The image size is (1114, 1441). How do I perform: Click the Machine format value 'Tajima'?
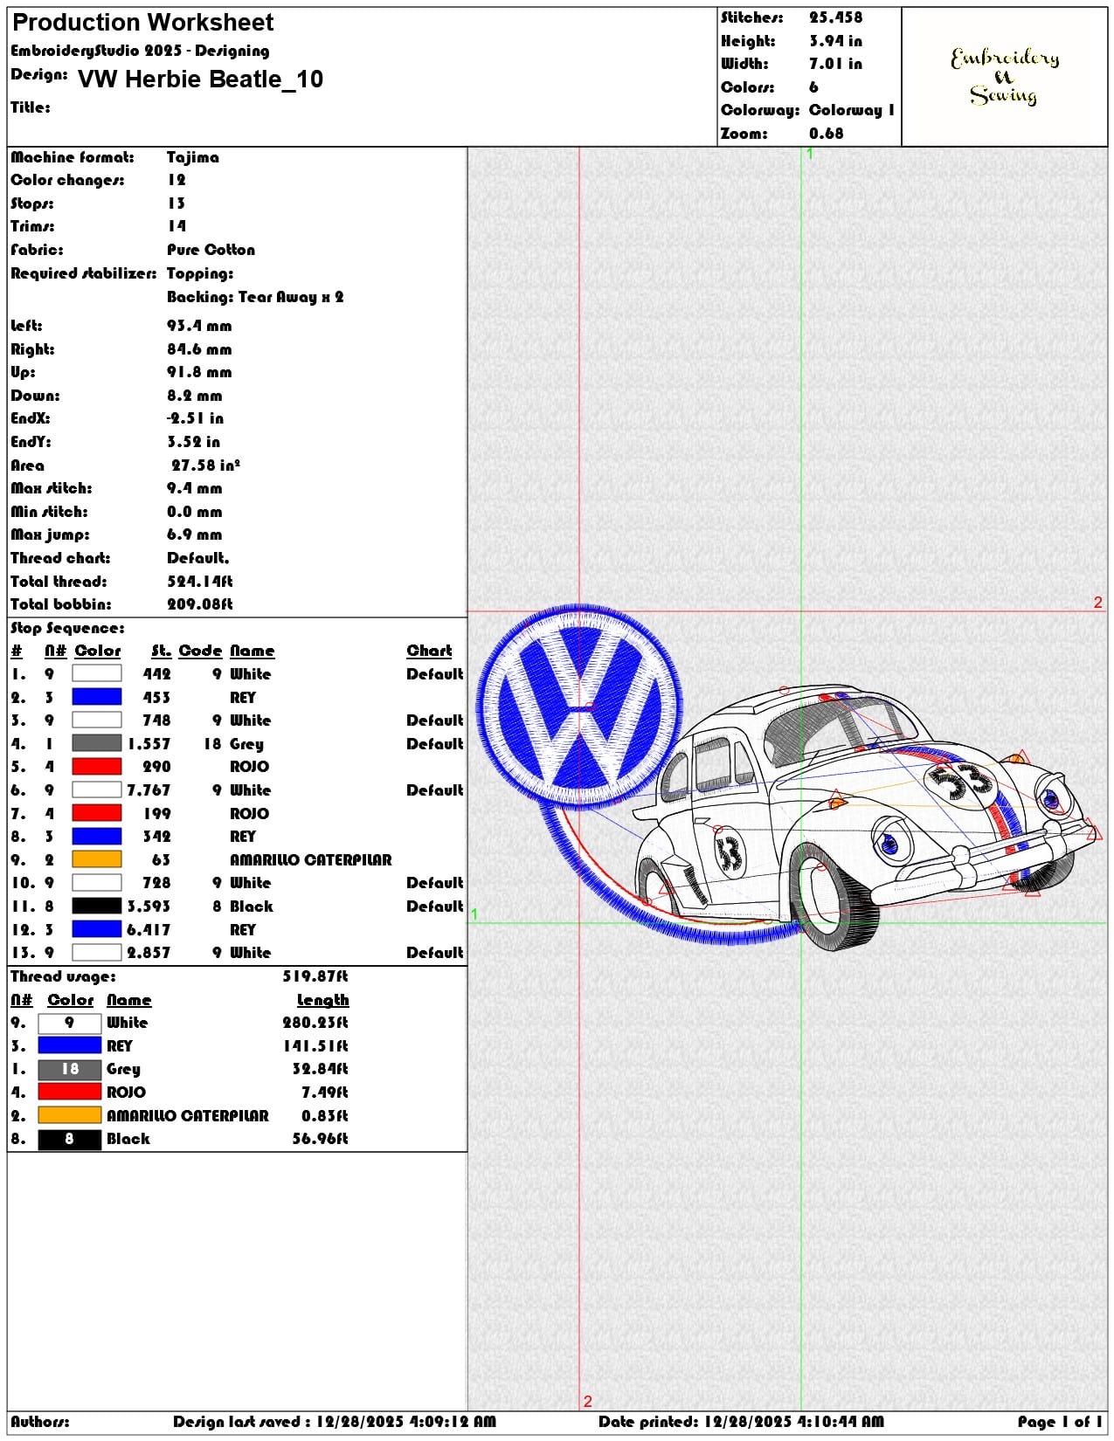pyautogui.click(x=193, y=158)
